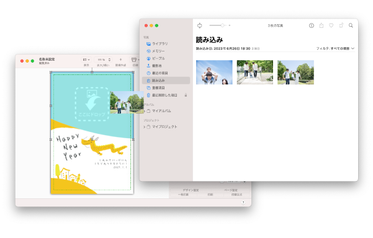Image resolution: width=373 pixels, height=238 pixels.
Task: Select the photo of child on father's shoulders
Action: click(214, 73)
